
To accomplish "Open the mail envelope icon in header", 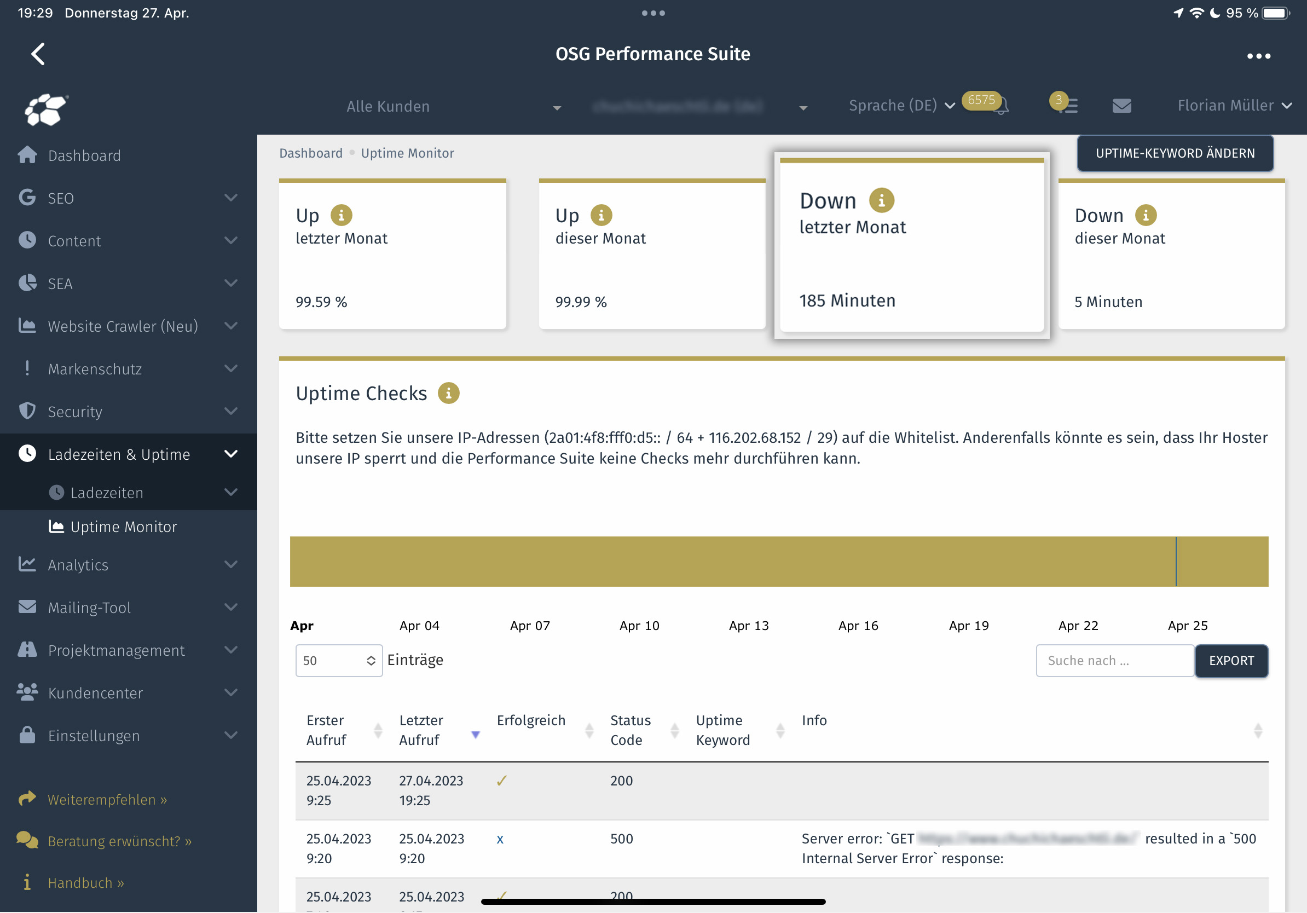I will tap(1121, 106).
